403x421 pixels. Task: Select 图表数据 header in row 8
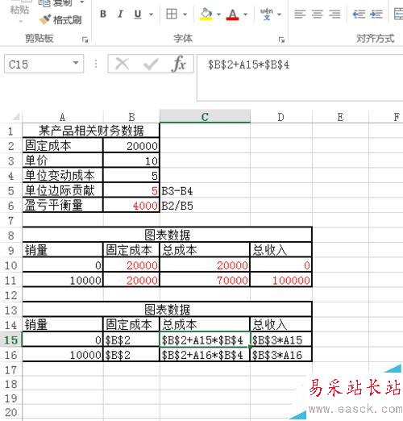tap(167, 235)
